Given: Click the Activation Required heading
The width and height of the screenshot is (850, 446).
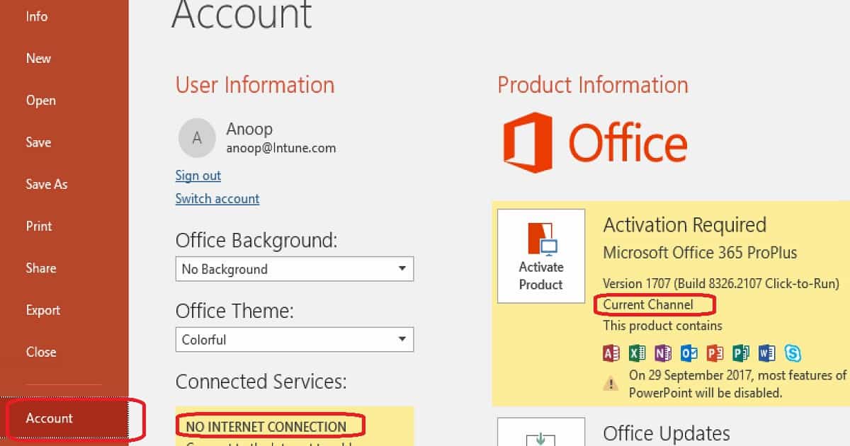Looking at the screenshot, I should click(685, 225).
